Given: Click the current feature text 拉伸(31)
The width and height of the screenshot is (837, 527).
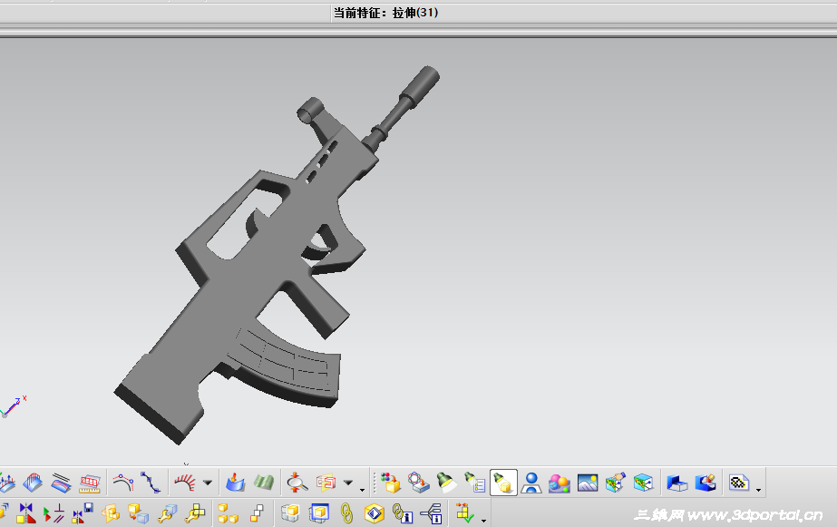Looking at the screenshot, I should (x=415, y=13).
